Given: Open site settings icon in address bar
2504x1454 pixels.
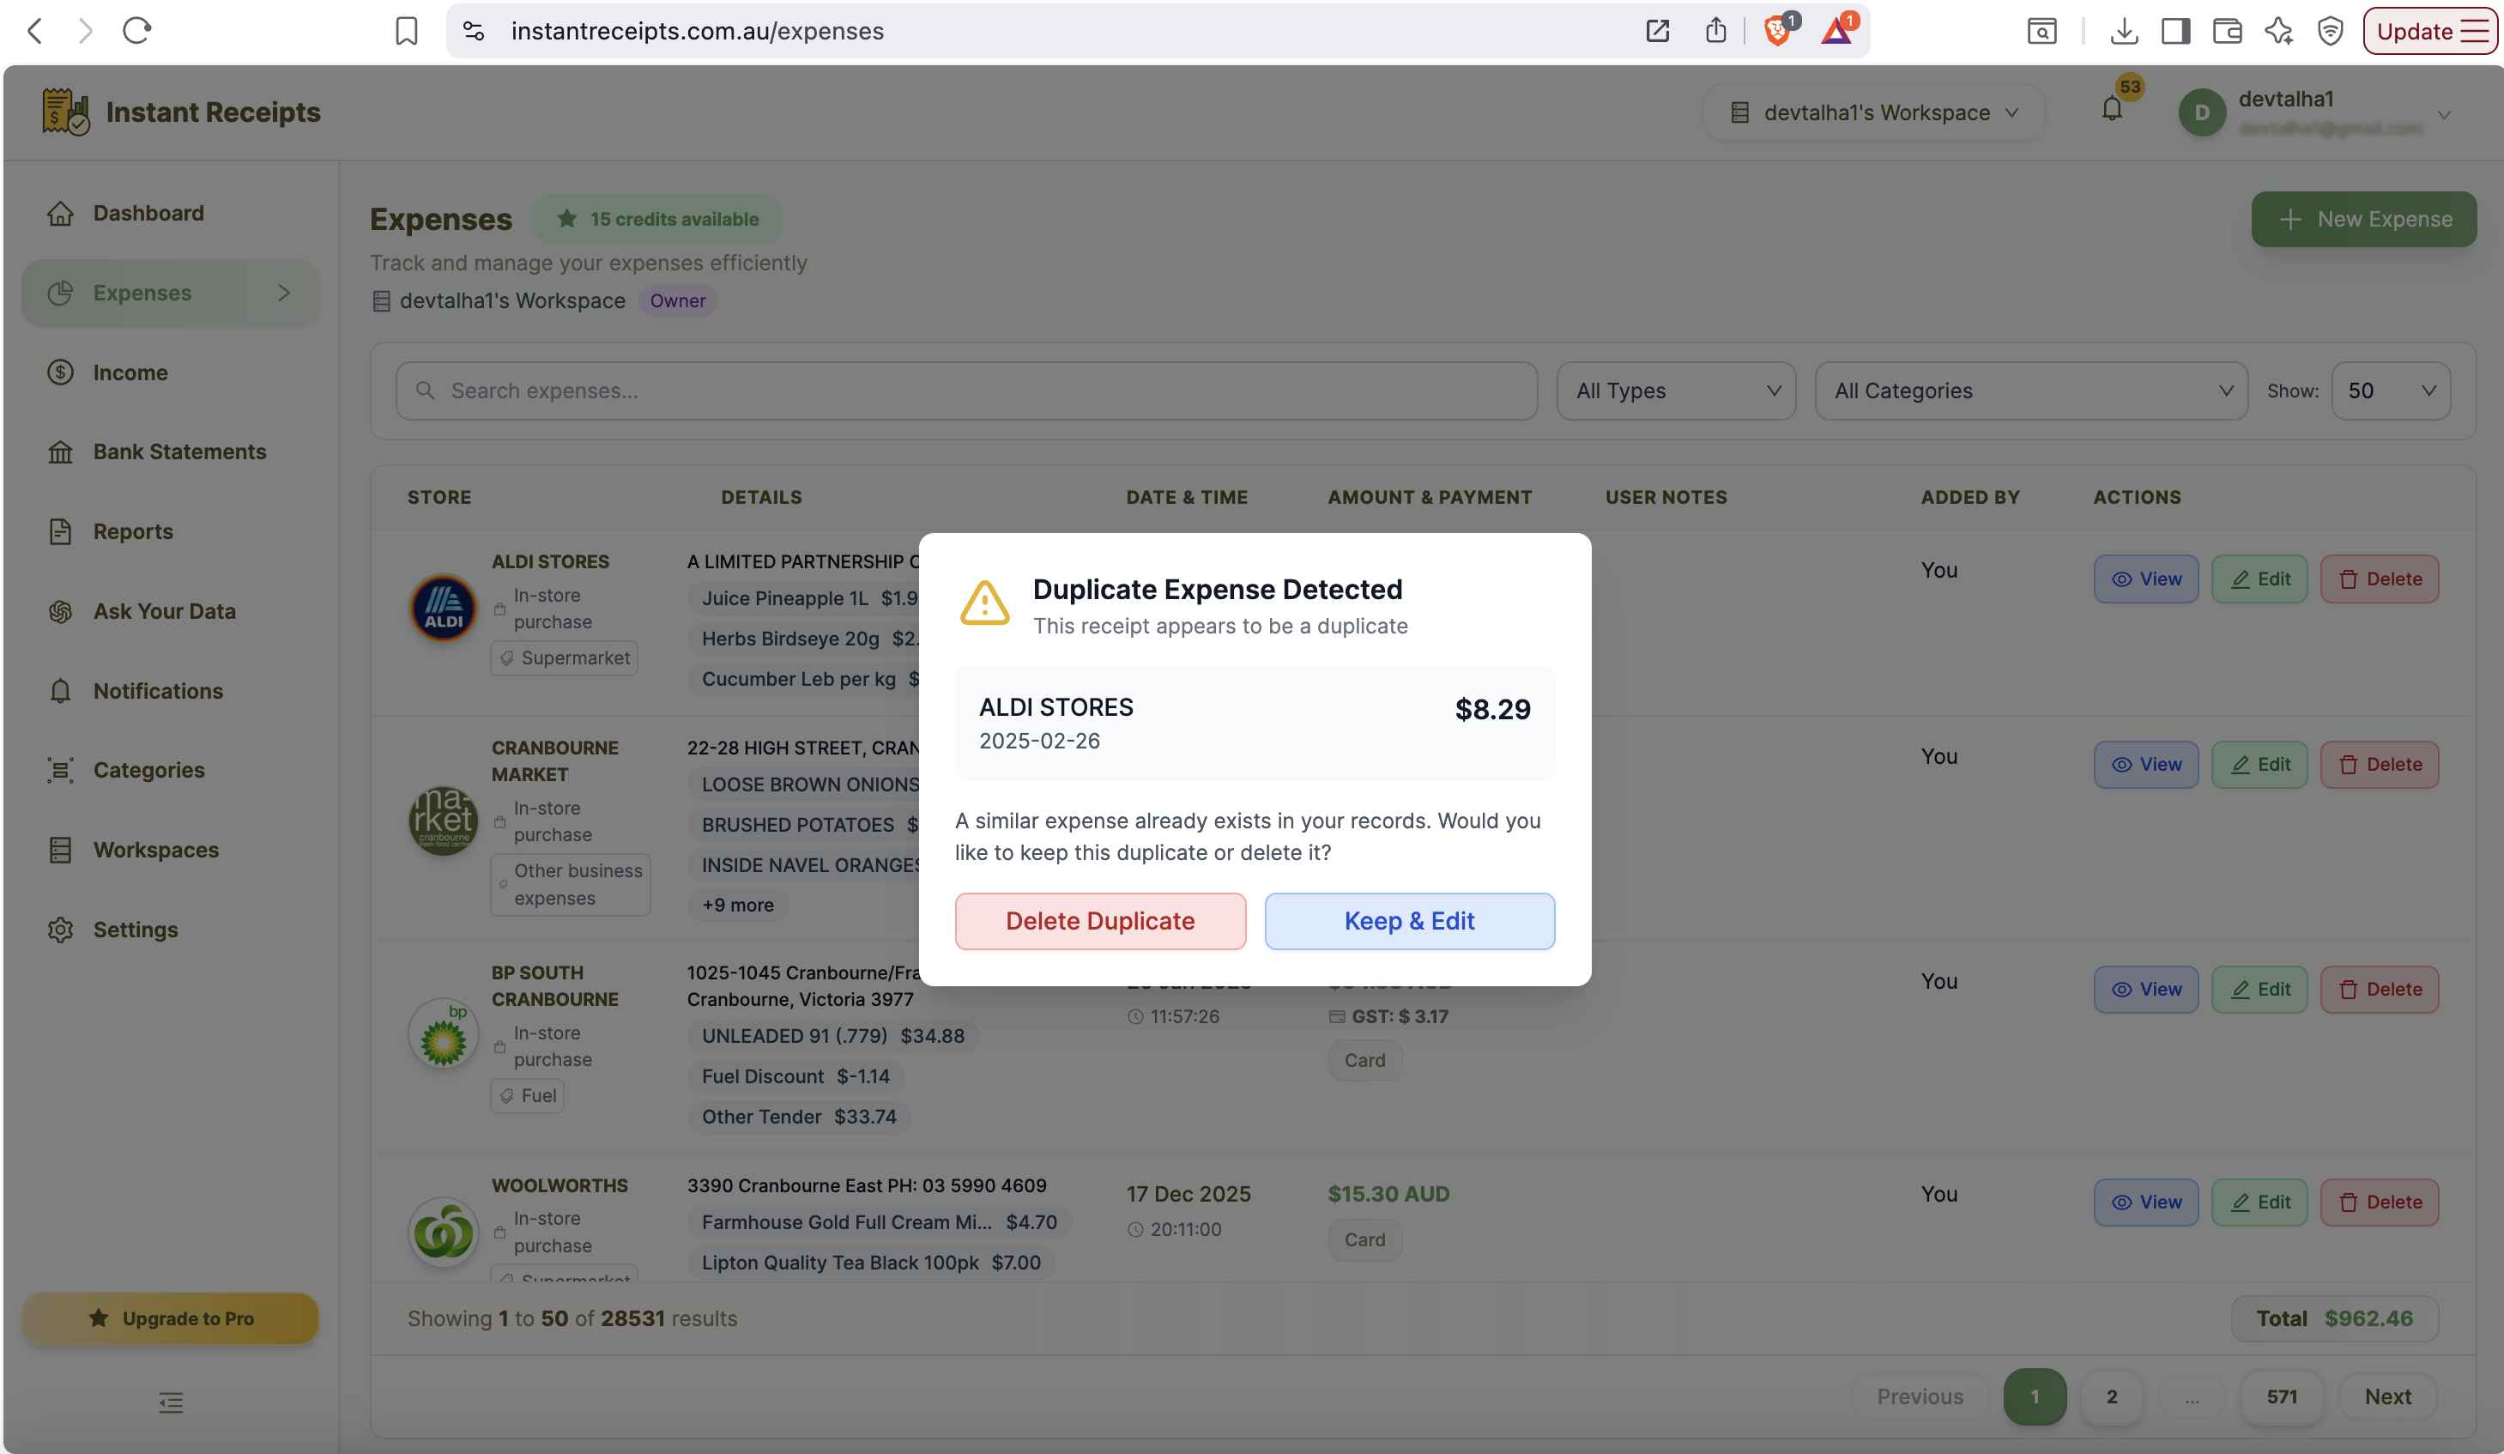Looking at the screenshot, I should (x=474, y=31).
